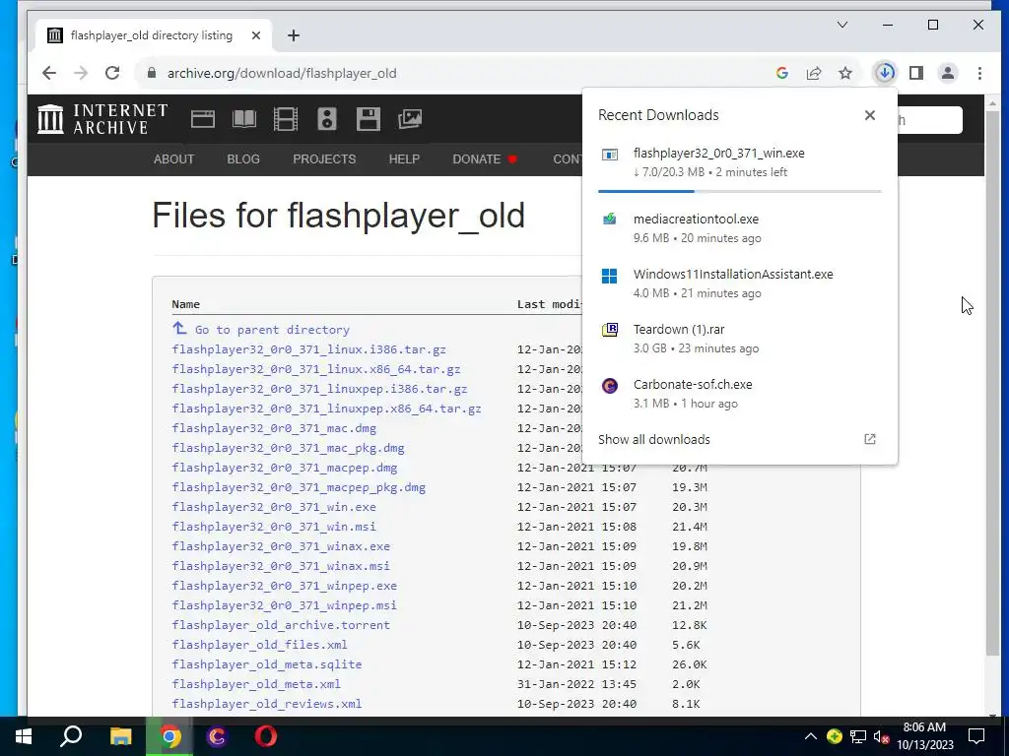The image size is (1009, 756).
Task: Open the Audio speaker icon
Action: (x=327, y=119)
